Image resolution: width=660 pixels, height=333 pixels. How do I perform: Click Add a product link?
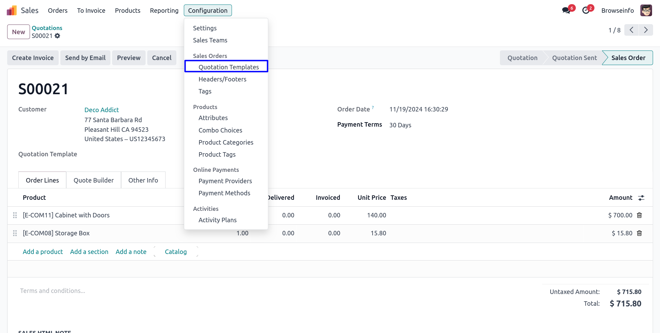coord(43,252)
